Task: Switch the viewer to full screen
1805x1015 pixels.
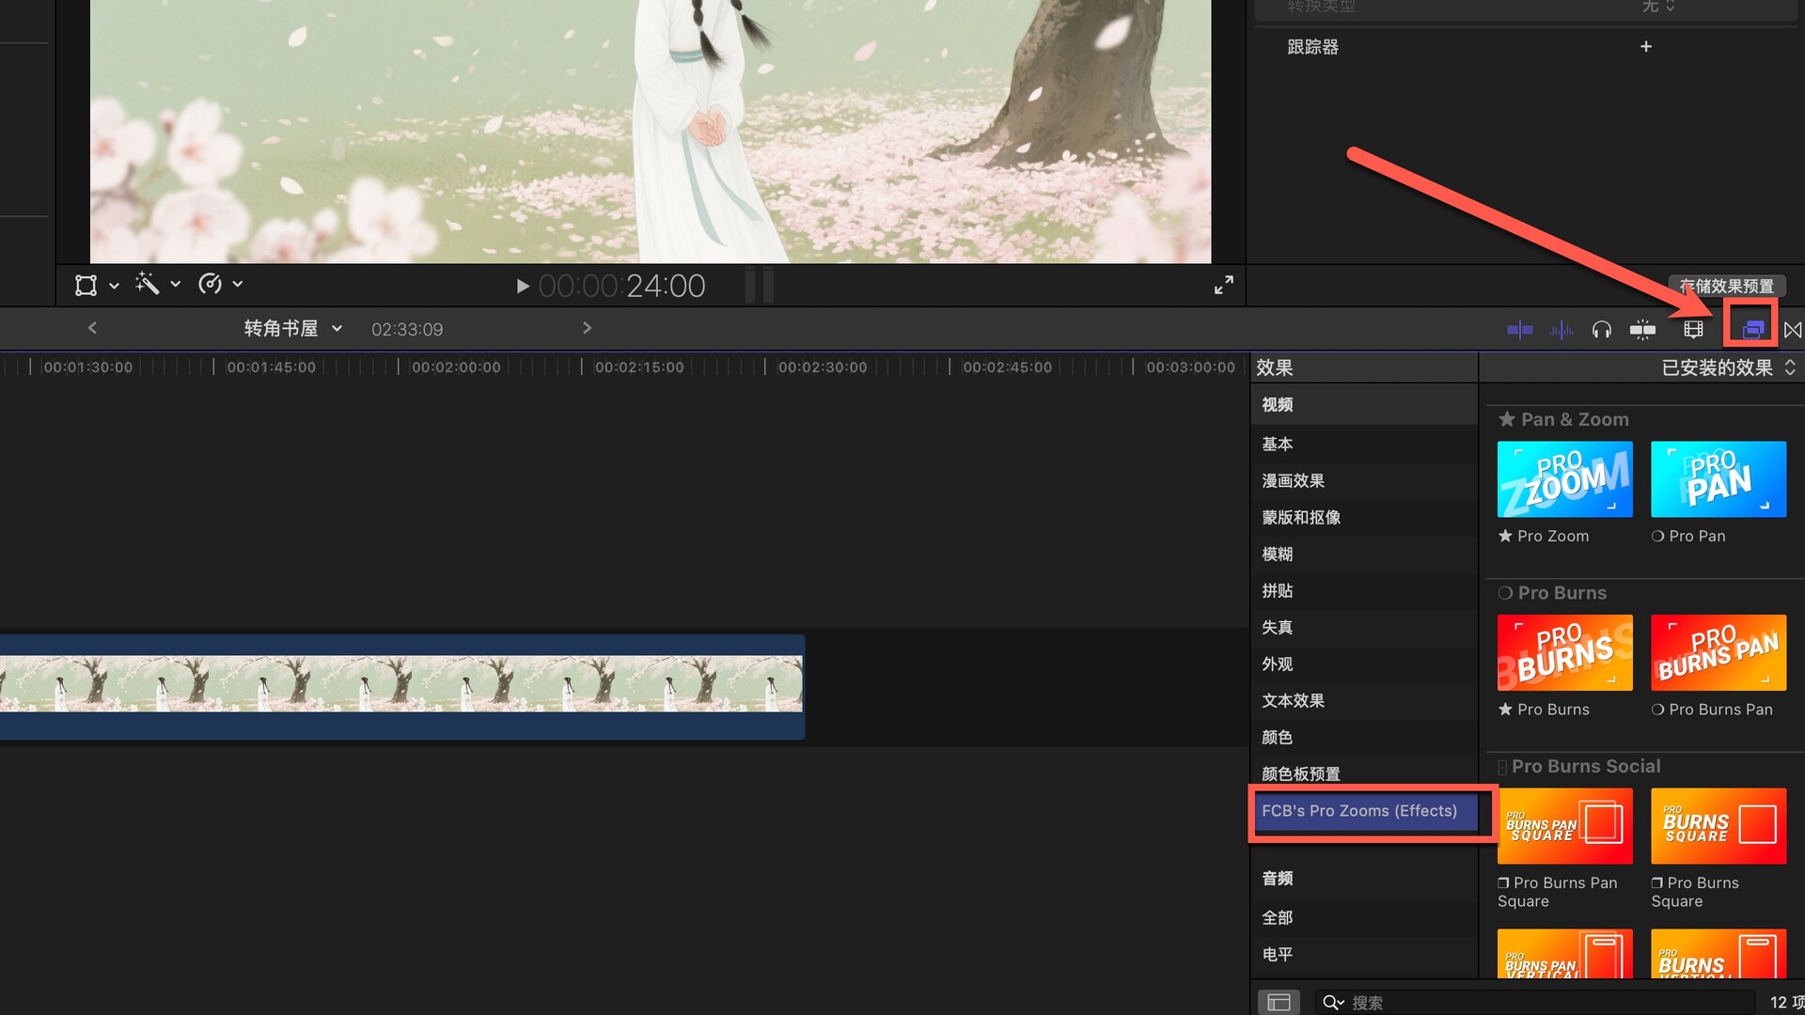Action: tap(1223, 285)
